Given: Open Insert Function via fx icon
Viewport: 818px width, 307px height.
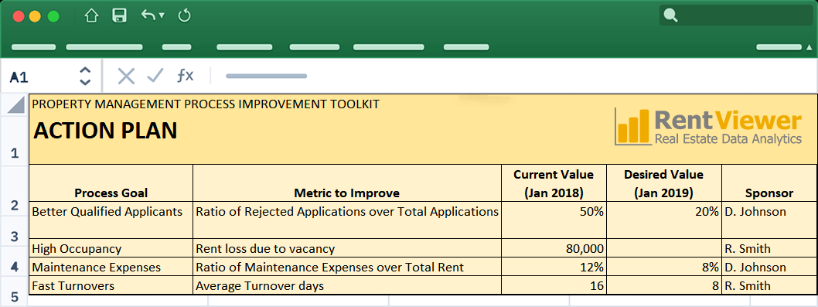Looking at the screenshot, I should click(185, 76).
